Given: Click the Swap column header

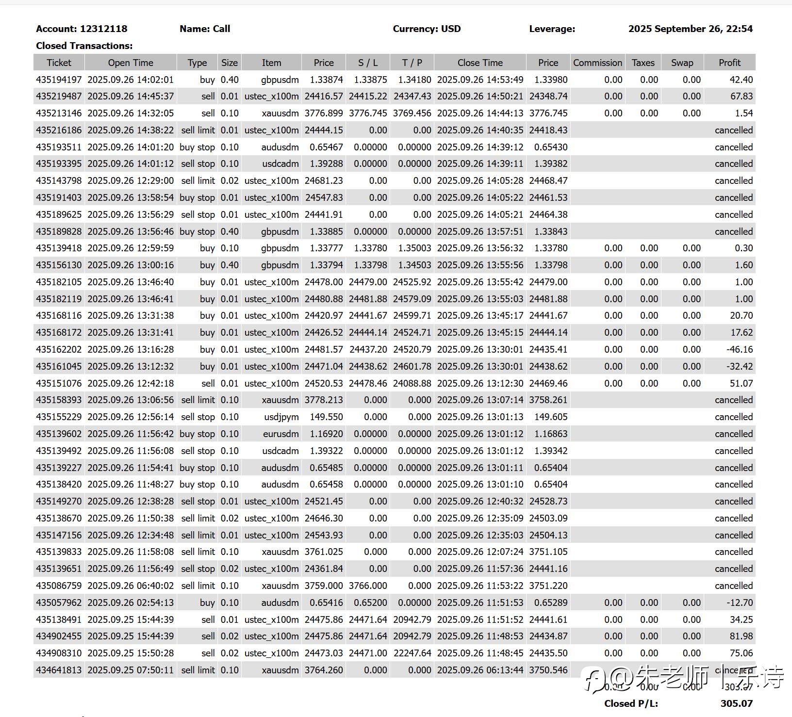Looking at the screenshot, I should click(x=682, y=63).
